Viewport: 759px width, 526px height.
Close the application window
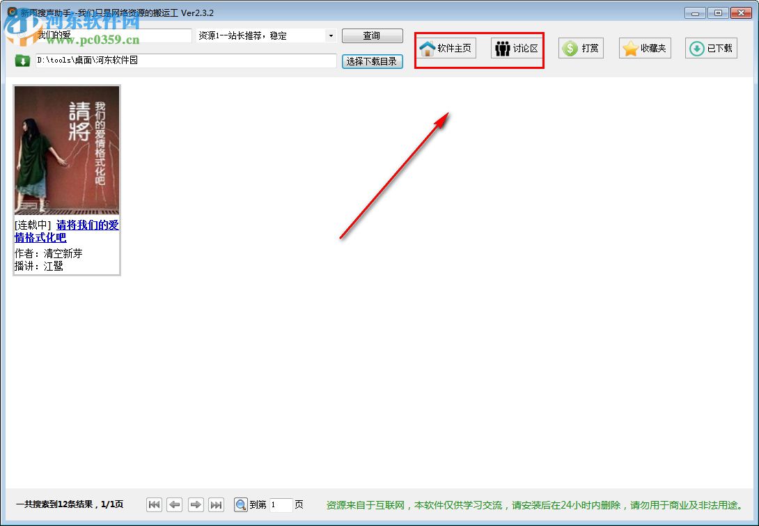coord(741,13)
